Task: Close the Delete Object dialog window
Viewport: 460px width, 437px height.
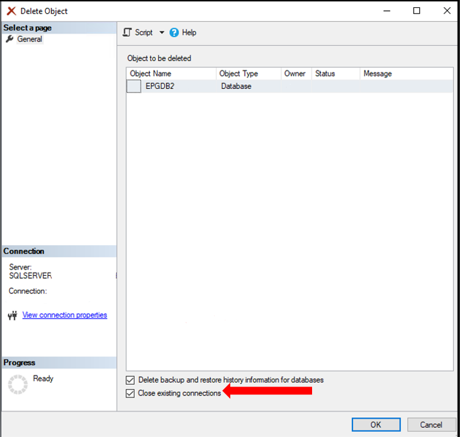Action: tap(447, 11)
